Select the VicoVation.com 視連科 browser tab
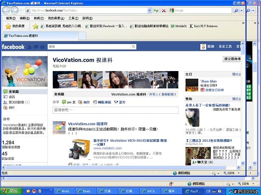Screen dimensions: 261x195 pos(40,36)
